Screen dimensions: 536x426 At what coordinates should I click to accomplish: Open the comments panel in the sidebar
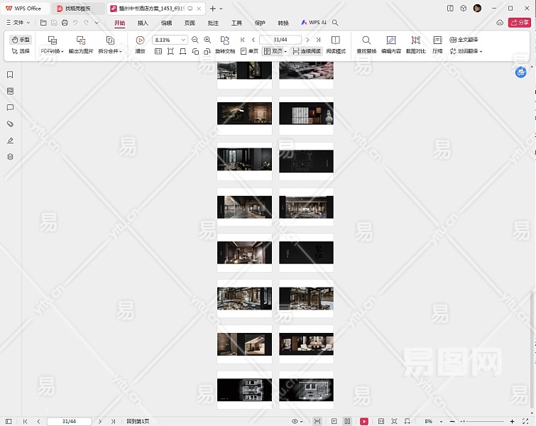[10, 107]
